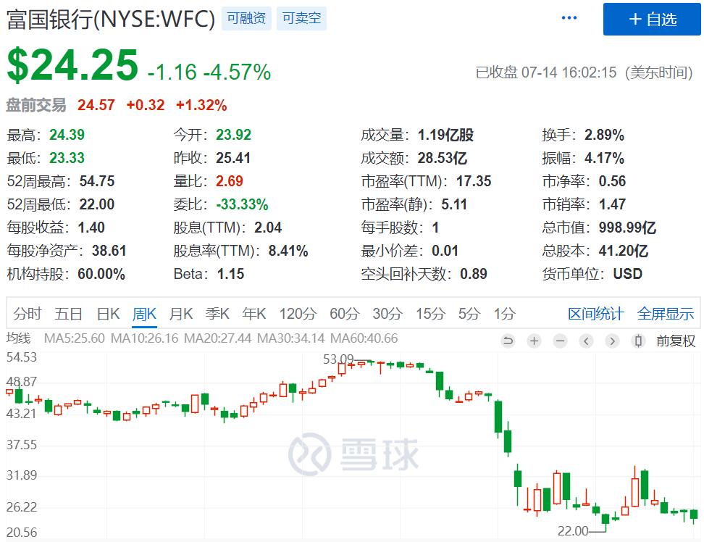The height and width of the screenshot is (542, 704).
Task: Open 区间统计 range statistics
Action: point(596,314)
